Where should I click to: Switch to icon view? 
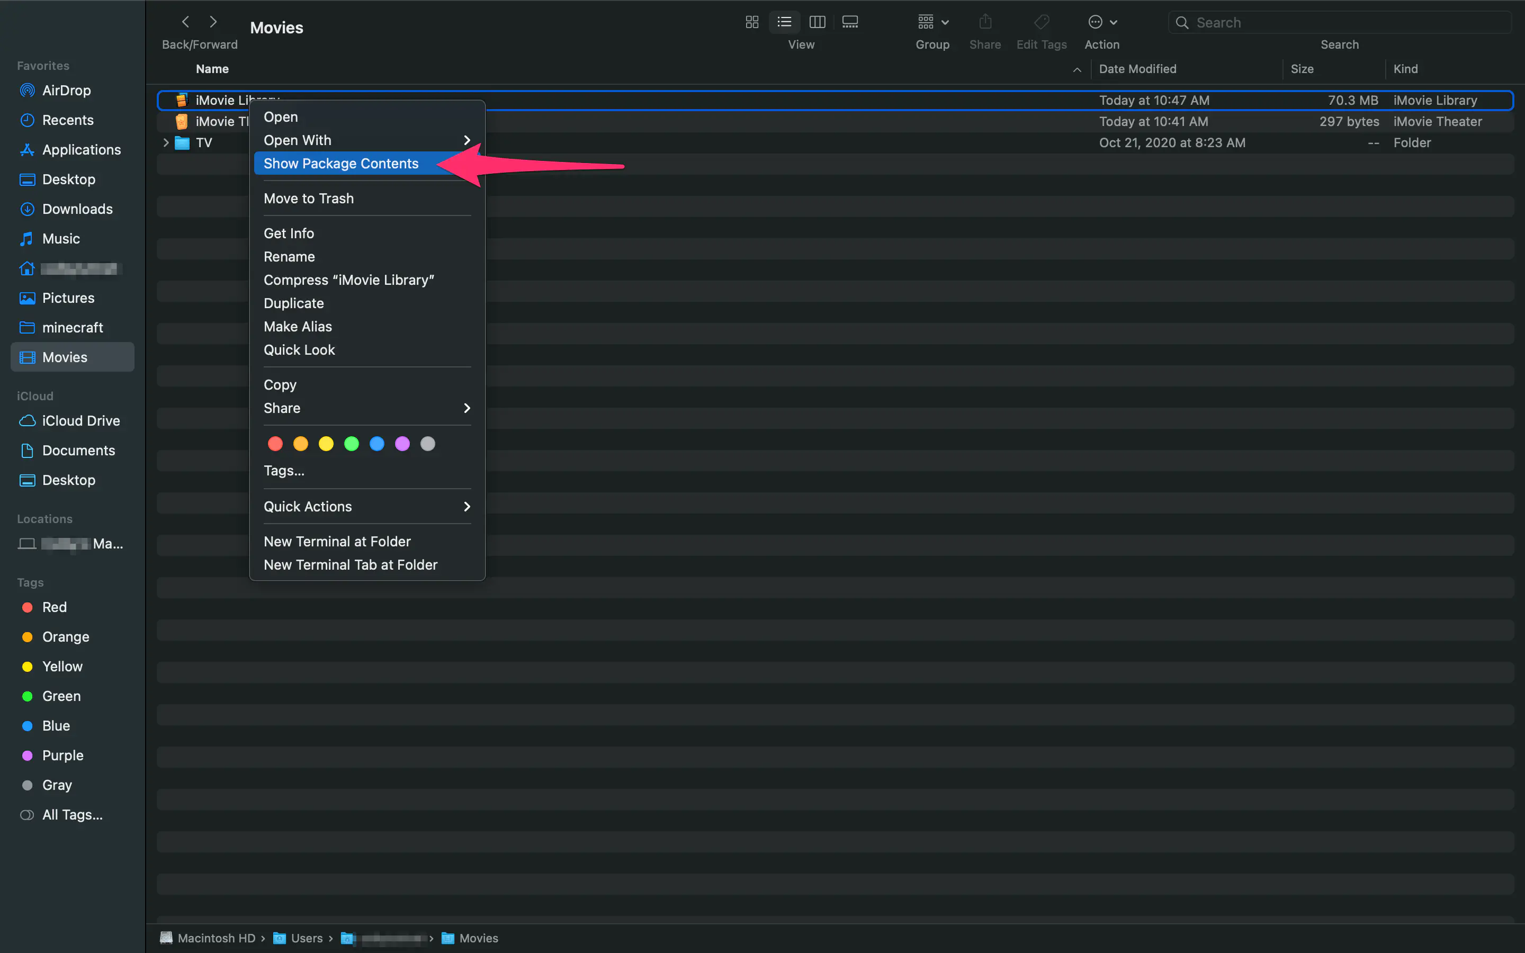pos(752,22)
